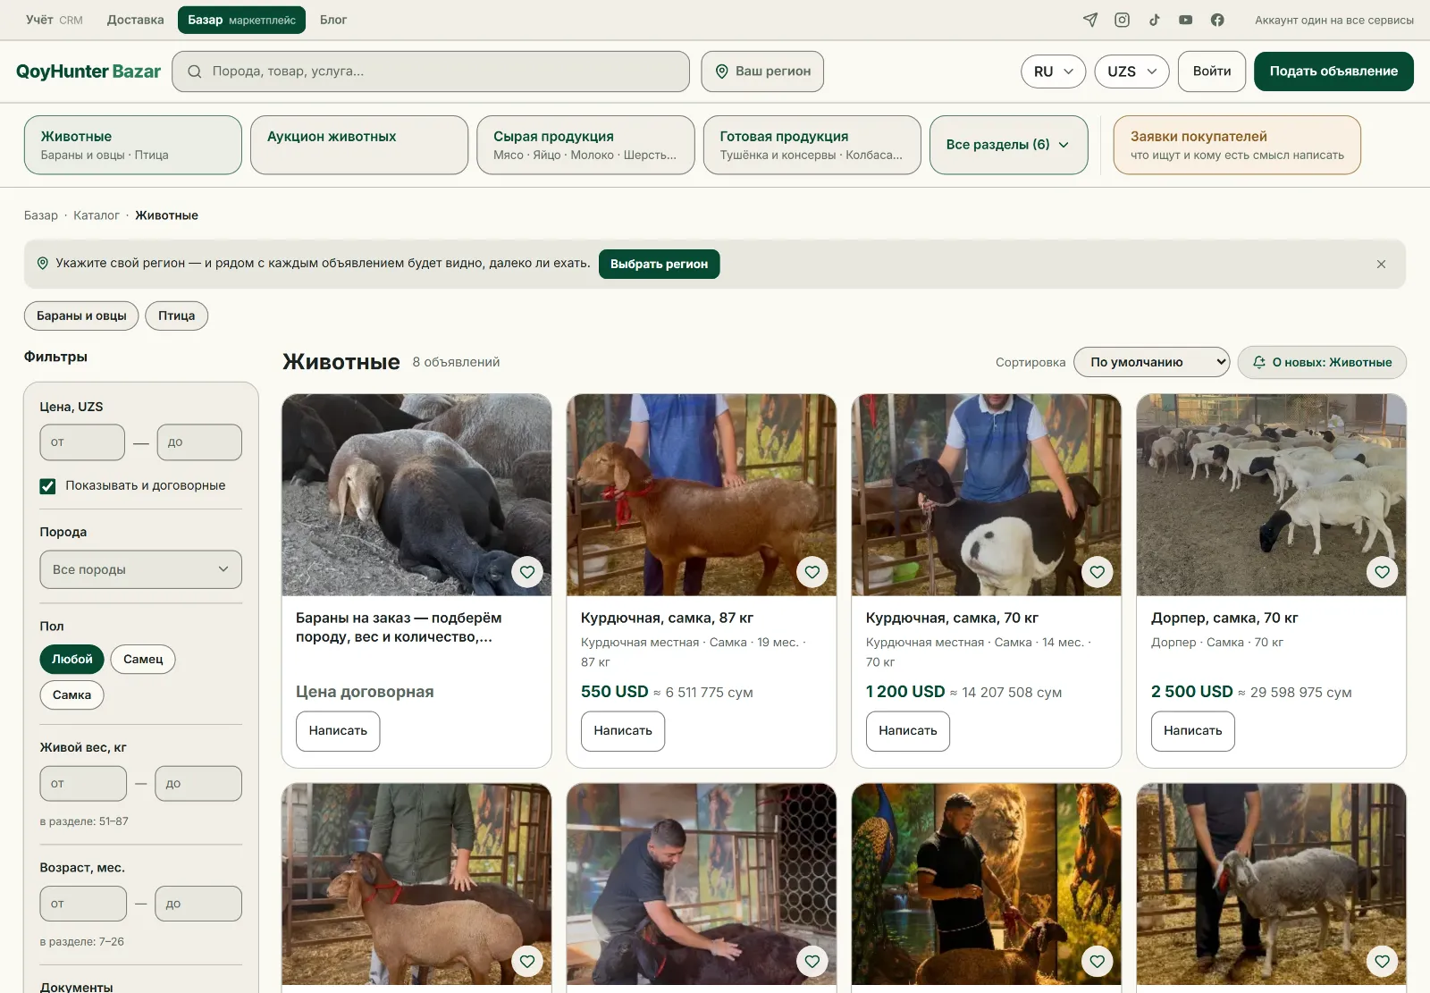Open the Telegram social link icon
The height and width of the screenshot is (993, 1430).
click(x=1090, y=20)
